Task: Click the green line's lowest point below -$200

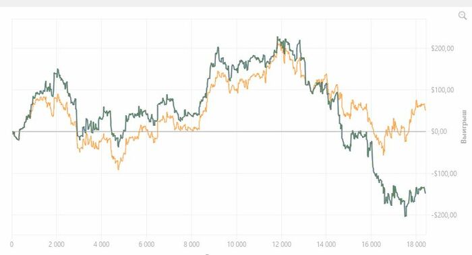Action: coord(405,216)
